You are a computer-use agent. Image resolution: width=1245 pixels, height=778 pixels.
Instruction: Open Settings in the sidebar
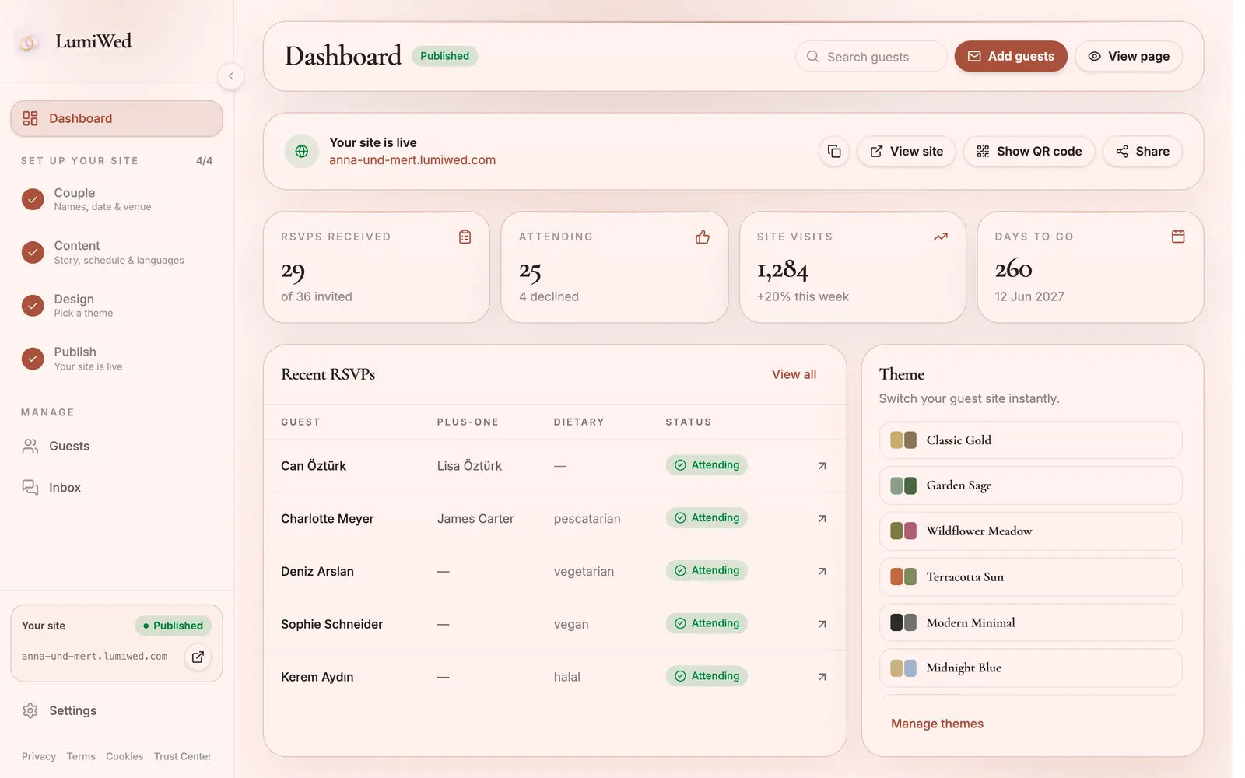coord(117,710)
